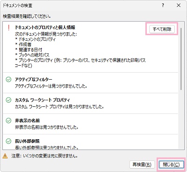
Task: Select the アクティブなフィルター heading
Action: coord(34,79)
